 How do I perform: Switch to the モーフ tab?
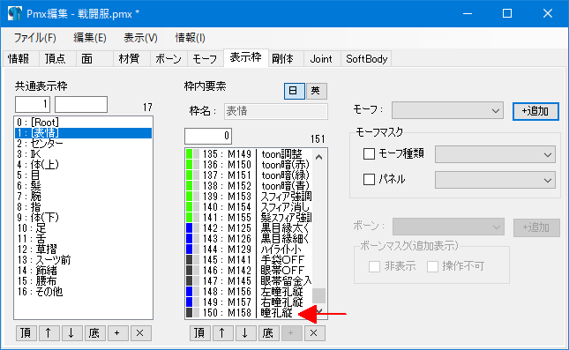pos(205,59)
